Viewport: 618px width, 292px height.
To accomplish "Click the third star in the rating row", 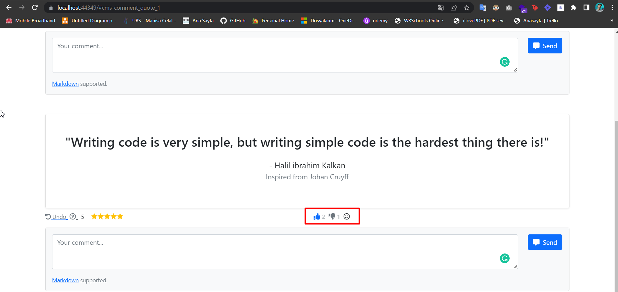I will (107, 216).
